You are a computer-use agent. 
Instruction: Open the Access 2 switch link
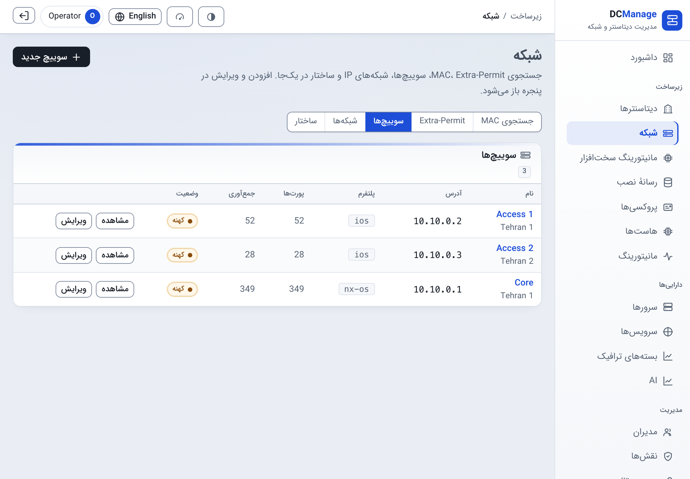[515, 248]
